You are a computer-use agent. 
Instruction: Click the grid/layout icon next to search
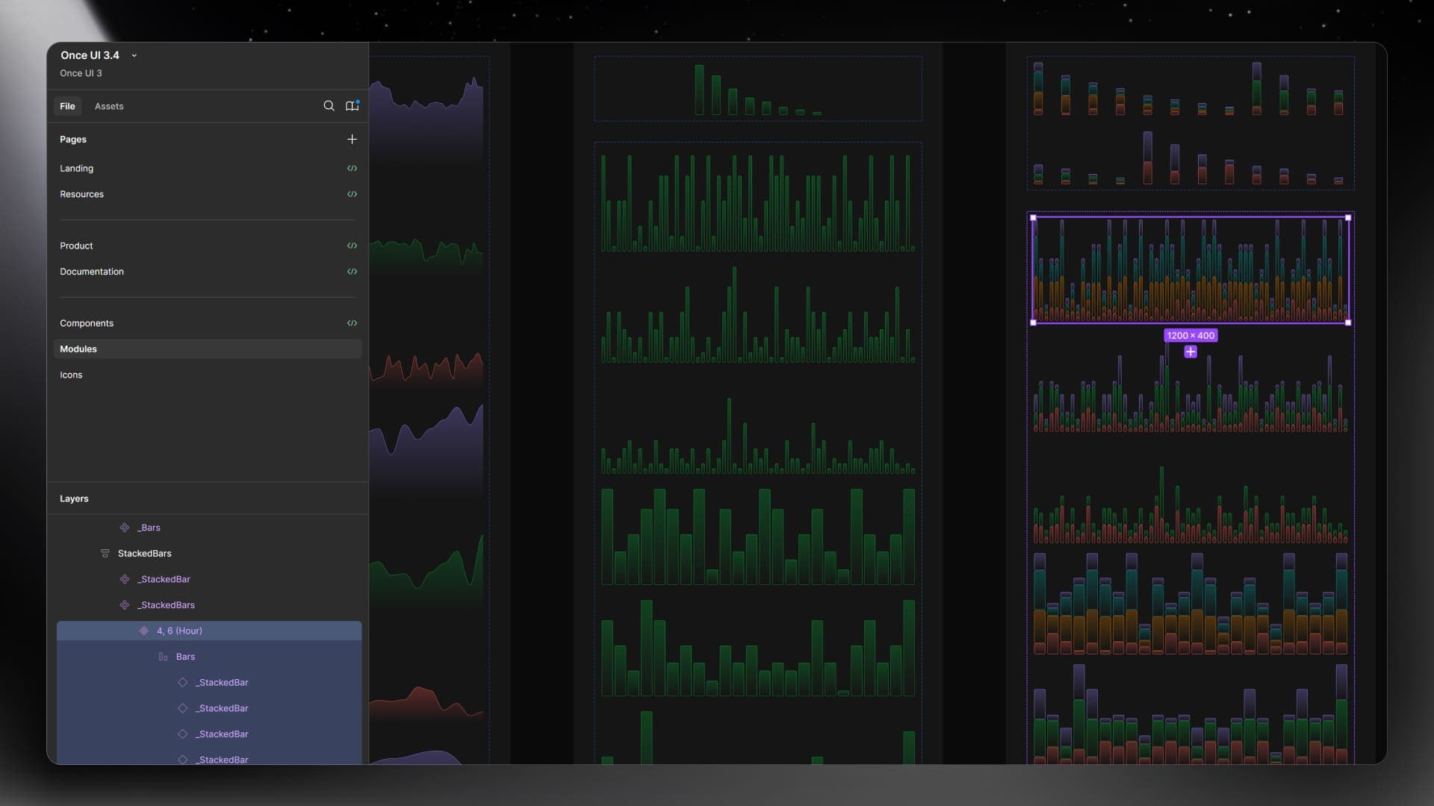click(x=352, y=105)
